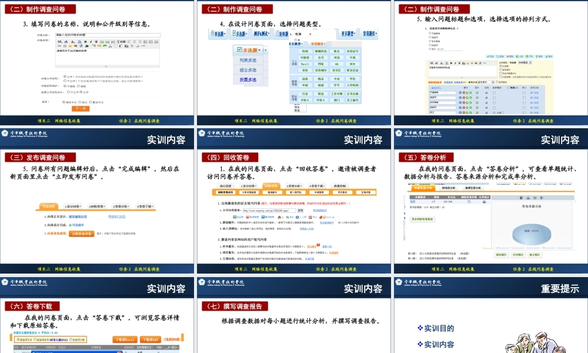The width and height of the screenshot is (588, 353).
Task: Click the 问卷名称 title input field
Action: coord(108,35)
